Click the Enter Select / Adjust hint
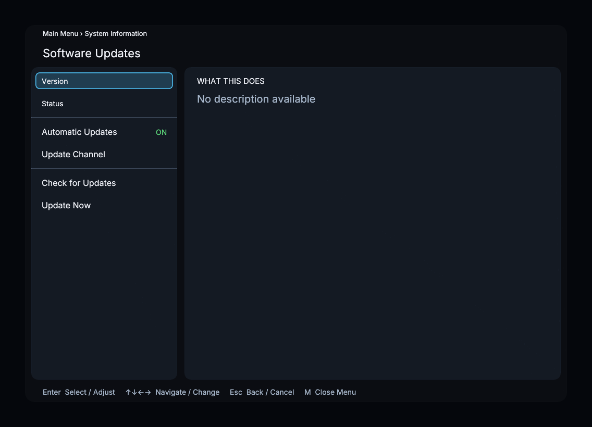Viewport: 592px width, 427px height. (x=79, y=392)
